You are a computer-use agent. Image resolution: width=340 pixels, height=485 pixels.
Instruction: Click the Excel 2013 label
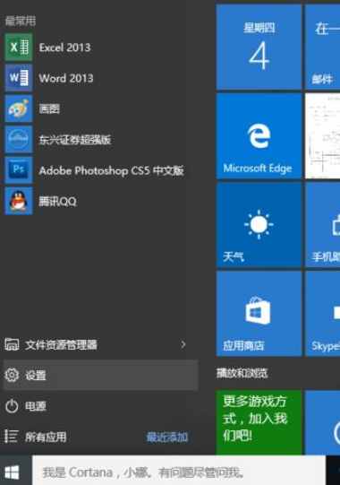point(64,48)
